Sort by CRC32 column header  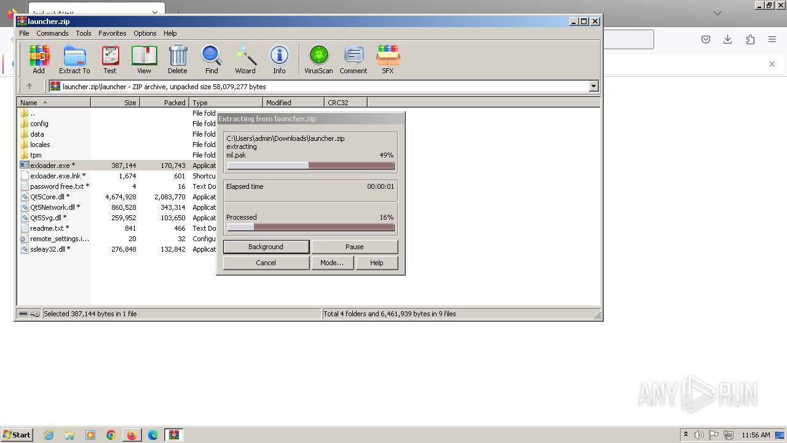tap(346, 103)
